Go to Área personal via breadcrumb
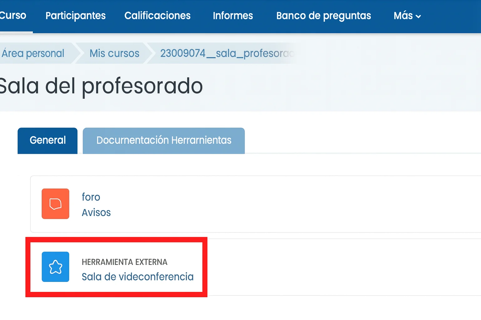This screenshot has height=320, width=481. pos(33,53)
